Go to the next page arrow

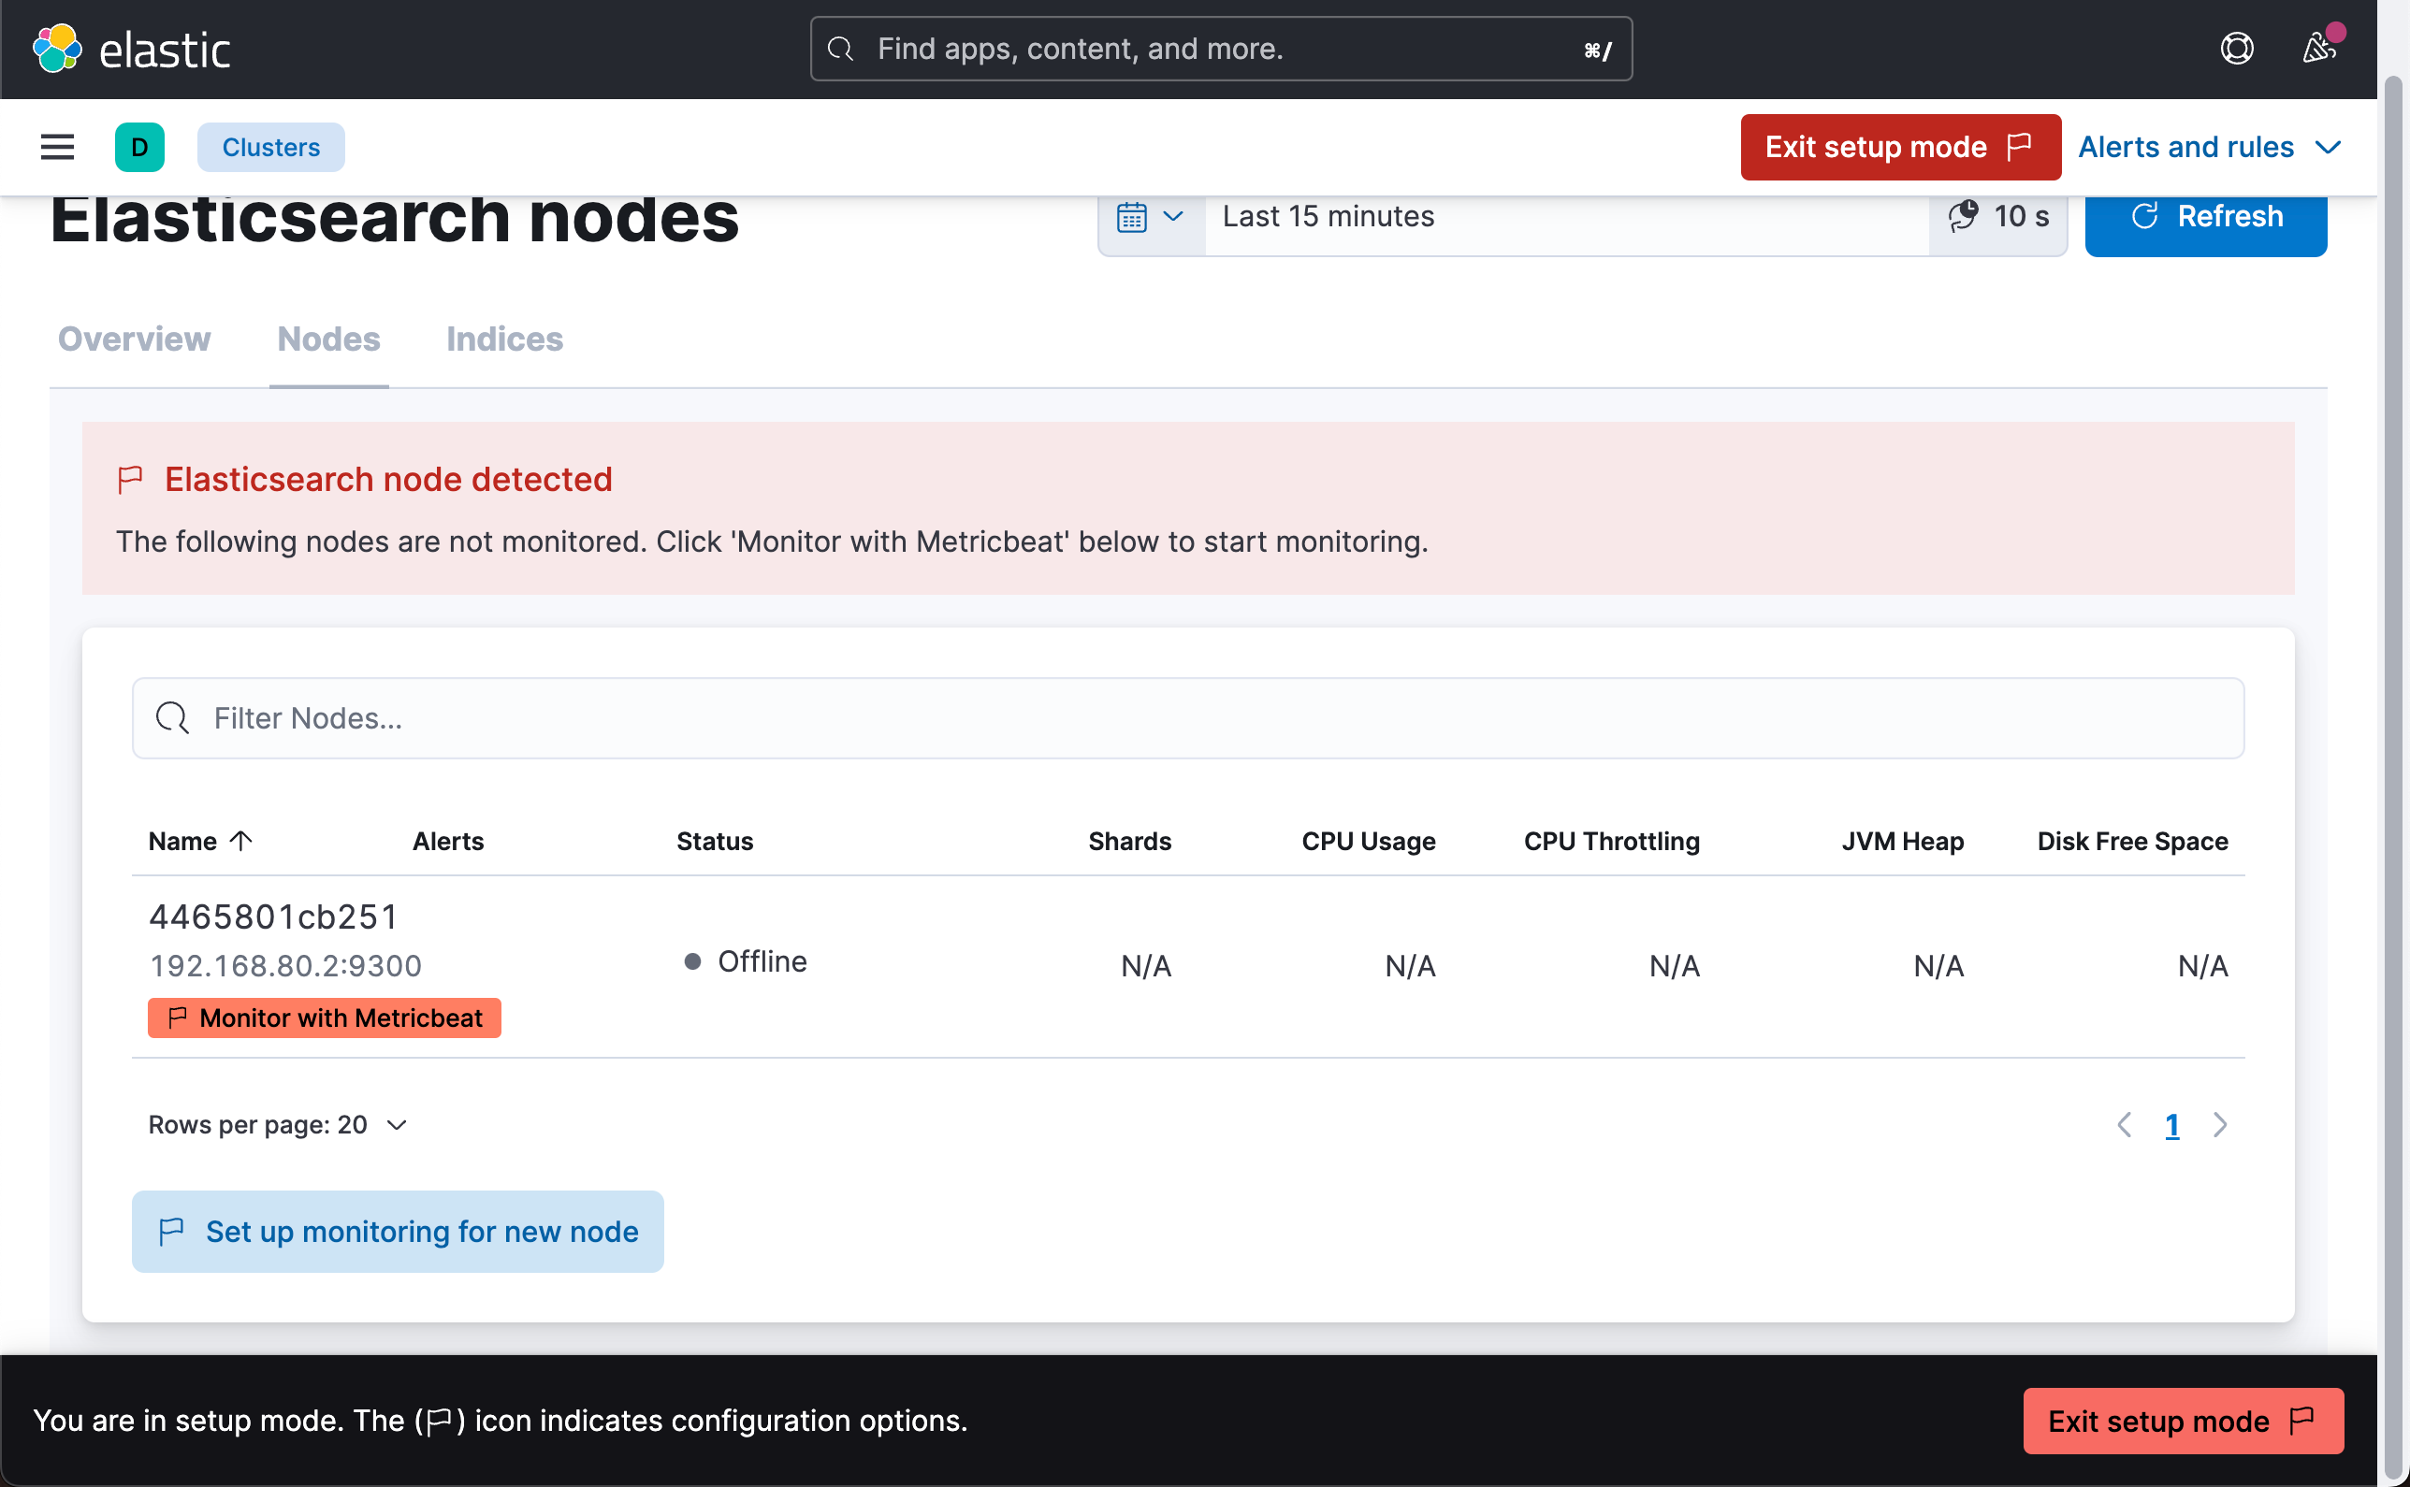tap(2219, 1124)
